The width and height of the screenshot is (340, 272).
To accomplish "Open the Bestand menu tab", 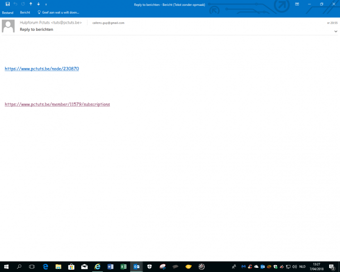I will click(x=8, y=13).
